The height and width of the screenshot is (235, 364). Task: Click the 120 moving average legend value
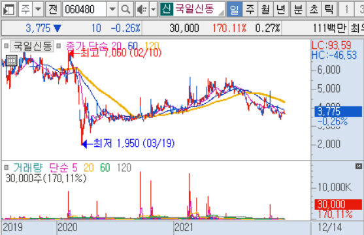pyautogui.click(x=152, y=46)
